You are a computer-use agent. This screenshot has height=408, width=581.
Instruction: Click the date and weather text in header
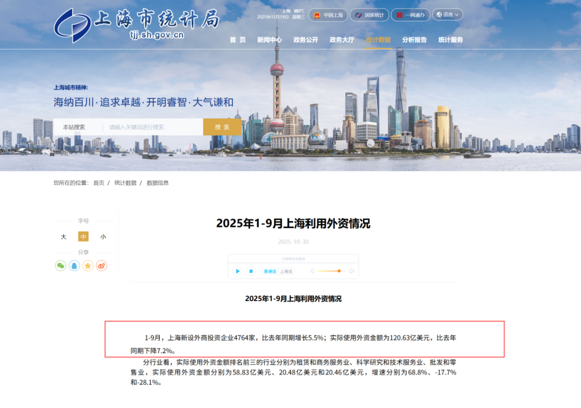(281, 14)
